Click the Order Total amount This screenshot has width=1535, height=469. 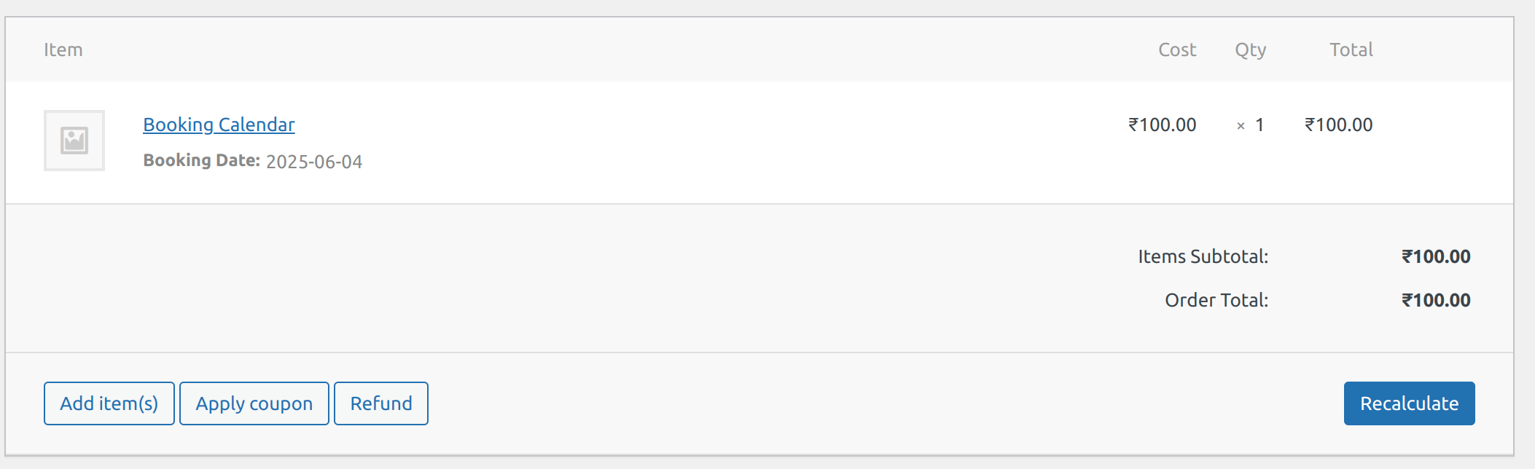[x=1436, y=300]
